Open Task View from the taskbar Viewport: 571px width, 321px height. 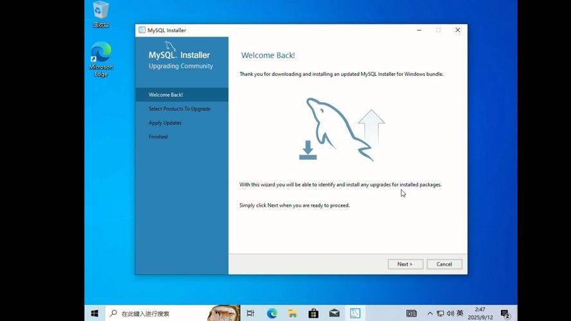click(250, 313)
